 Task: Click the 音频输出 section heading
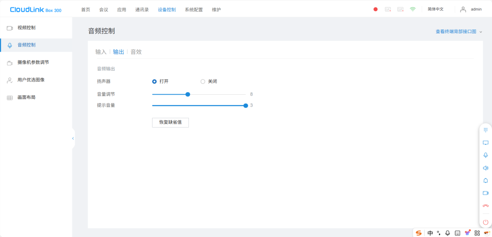coord(106,69)
